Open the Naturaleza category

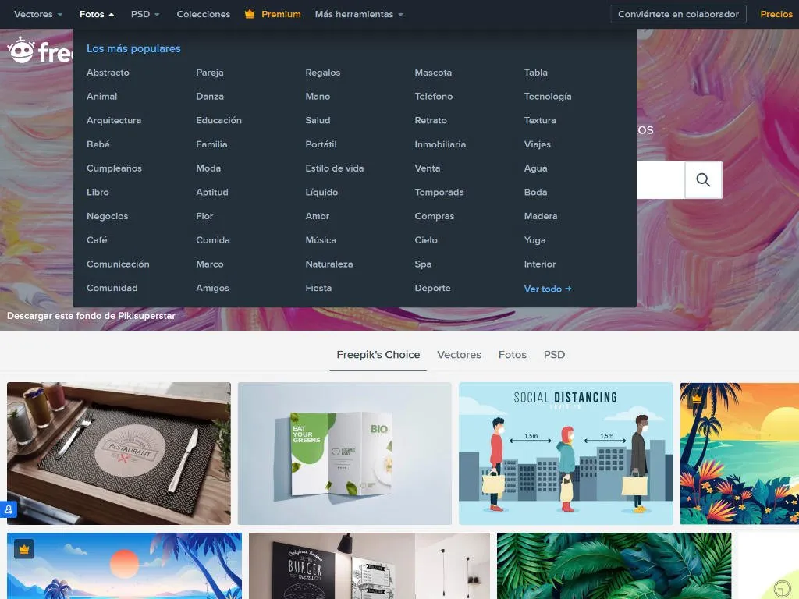[x=328, y=264]
